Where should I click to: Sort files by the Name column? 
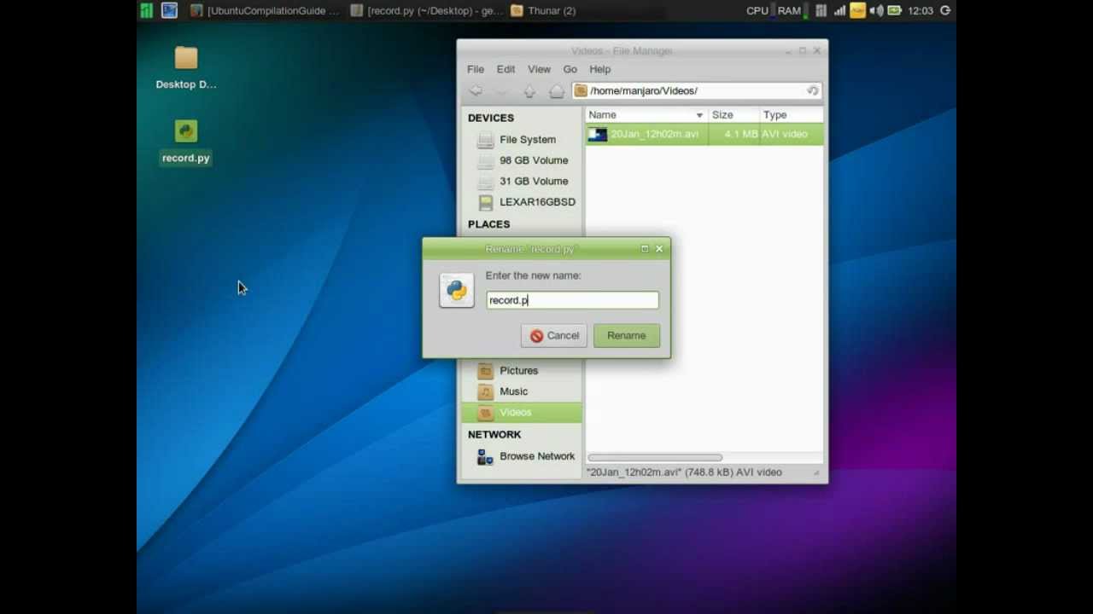pyautogui.click(x=646, y=115)
